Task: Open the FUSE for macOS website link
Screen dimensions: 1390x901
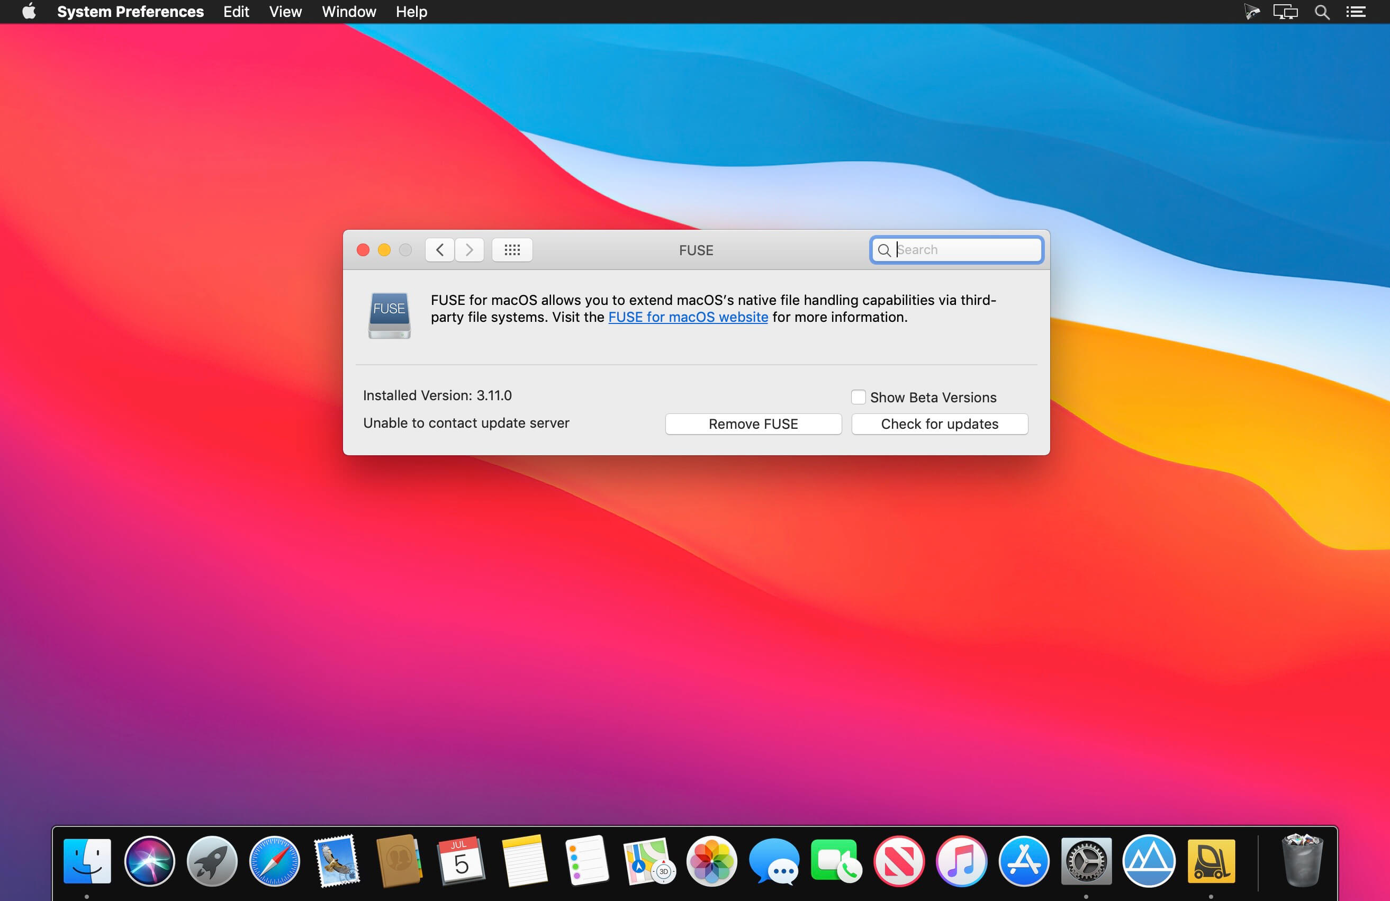Action: click(688, 317)
